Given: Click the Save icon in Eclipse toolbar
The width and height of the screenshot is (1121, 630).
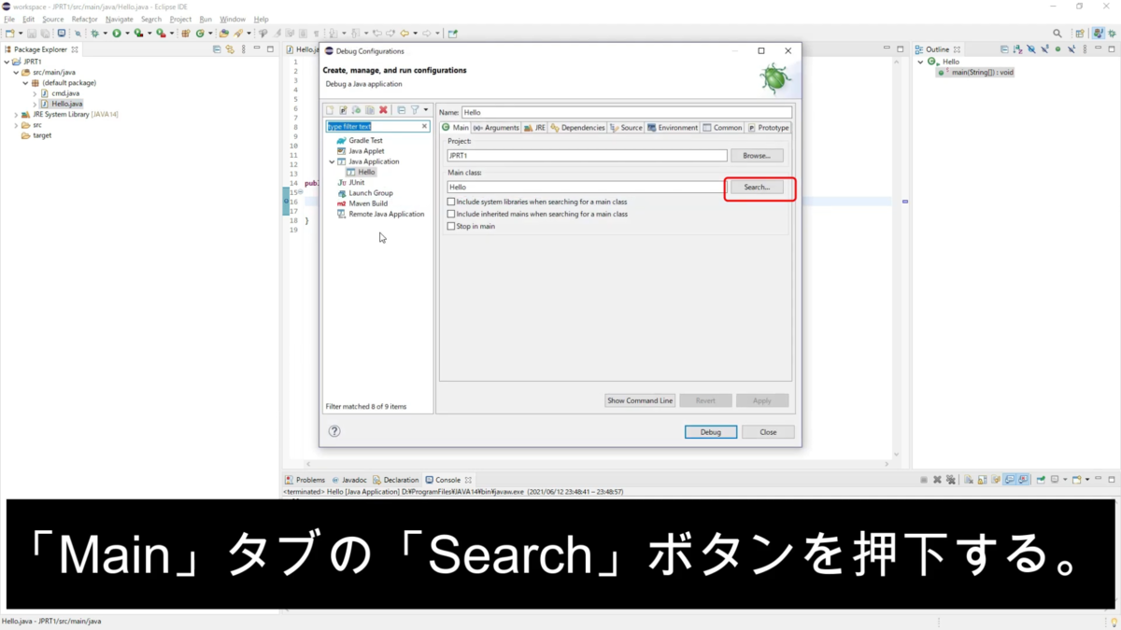Looking at the screenshot, I should [x=32, y=33].
